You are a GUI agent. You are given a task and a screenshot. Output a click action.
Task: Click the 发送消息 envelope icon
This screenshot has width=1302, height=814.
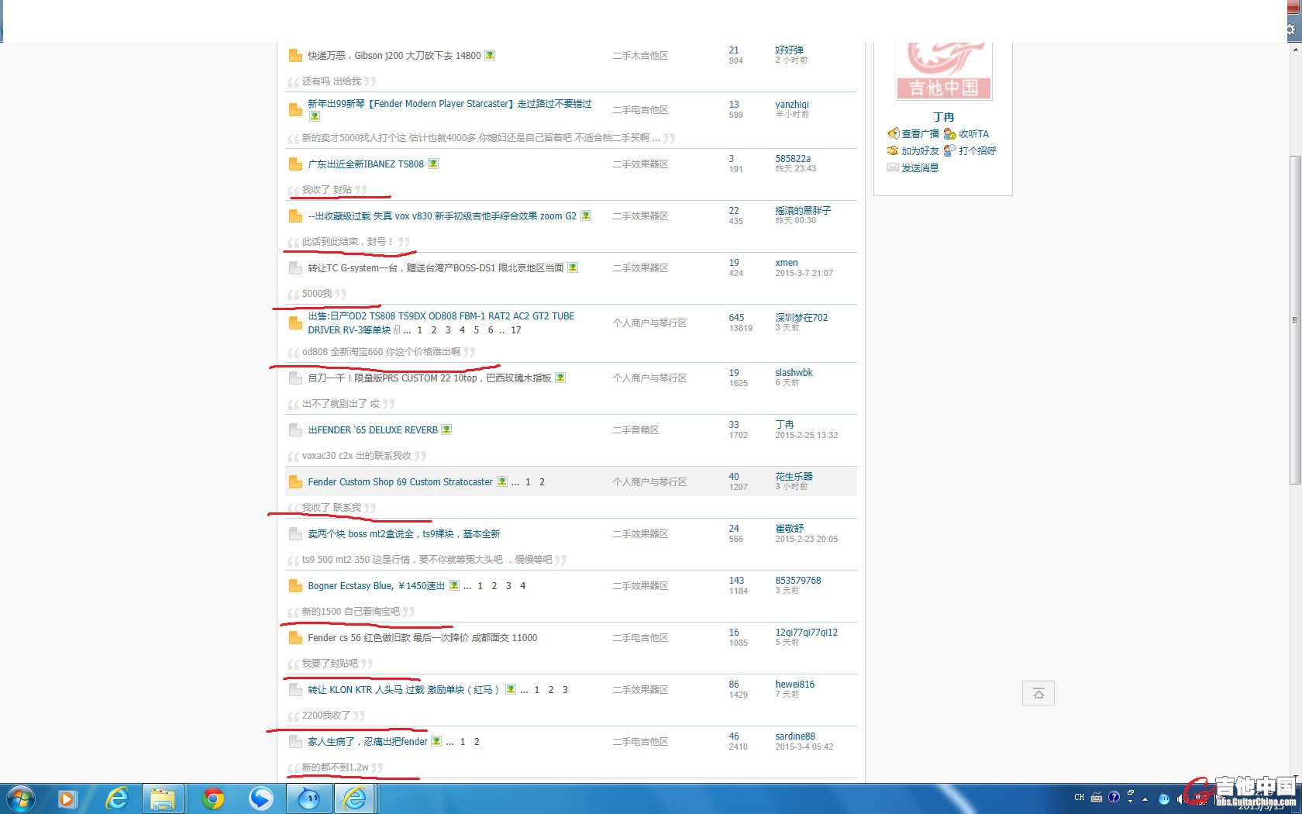click(x=893, y=167)
